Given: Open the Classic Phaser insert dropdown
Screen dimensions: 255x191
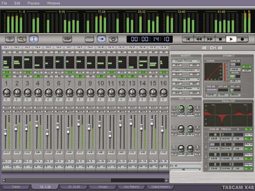Looking at the screenshot, I should 185,88.
